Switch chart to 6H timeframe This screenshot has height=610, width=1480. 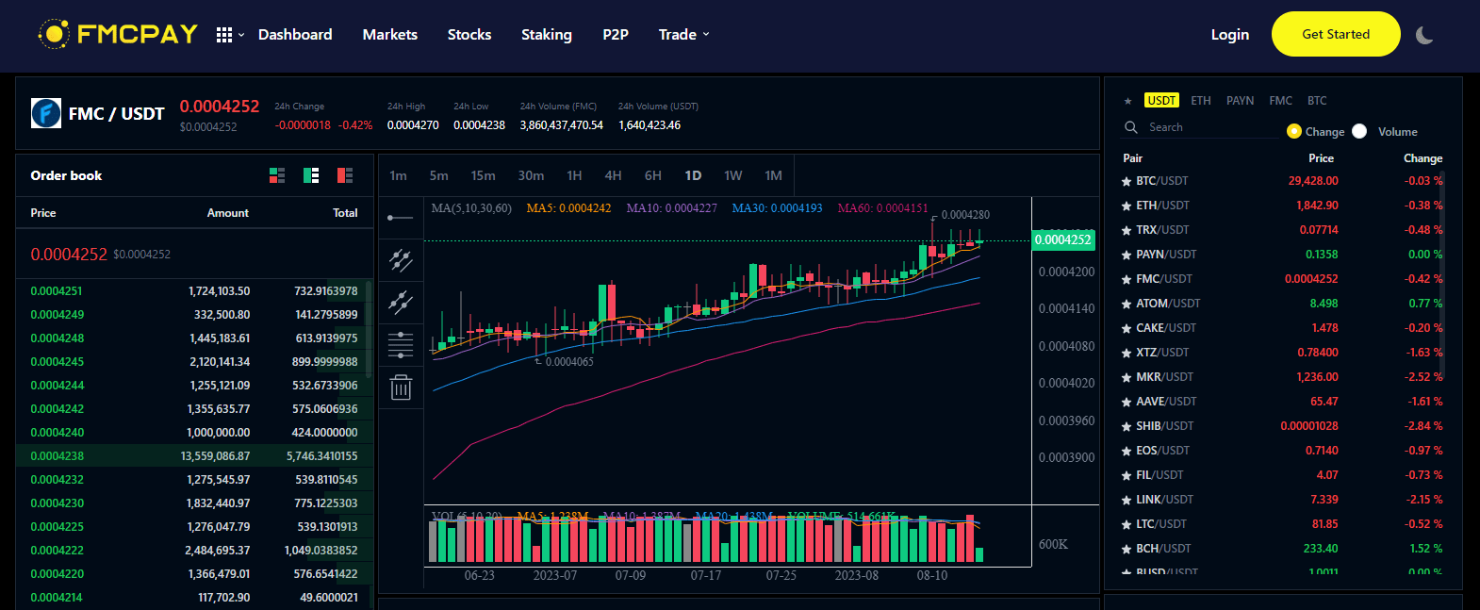point(653,175)
